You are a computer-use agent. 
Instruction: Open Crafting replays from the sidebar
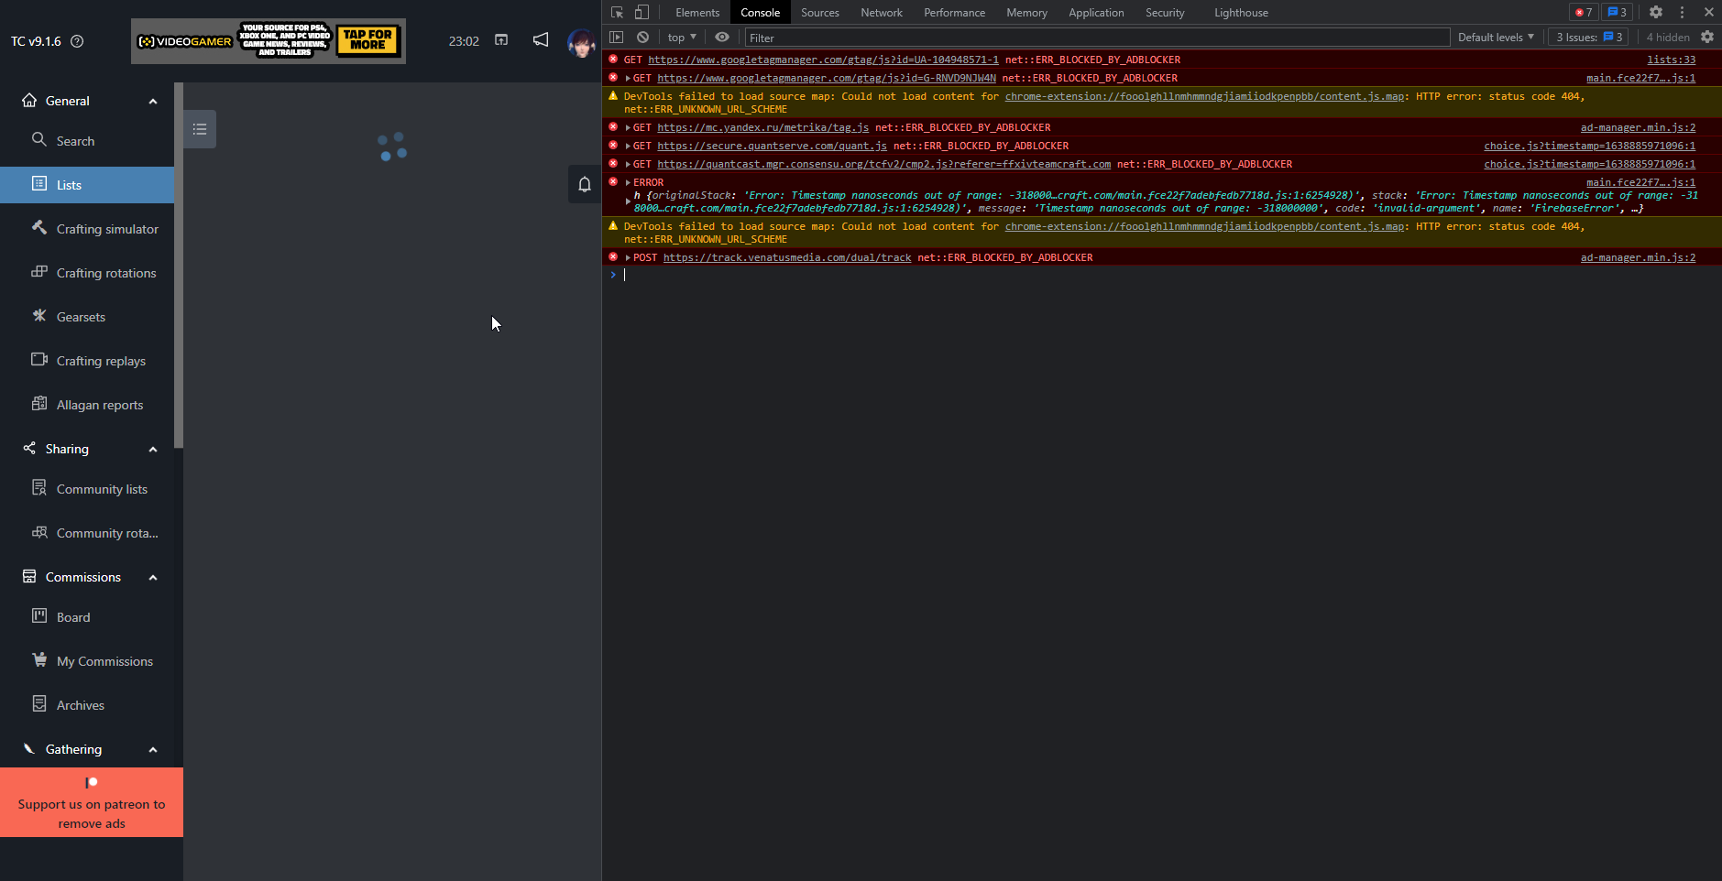coord(101,360)
